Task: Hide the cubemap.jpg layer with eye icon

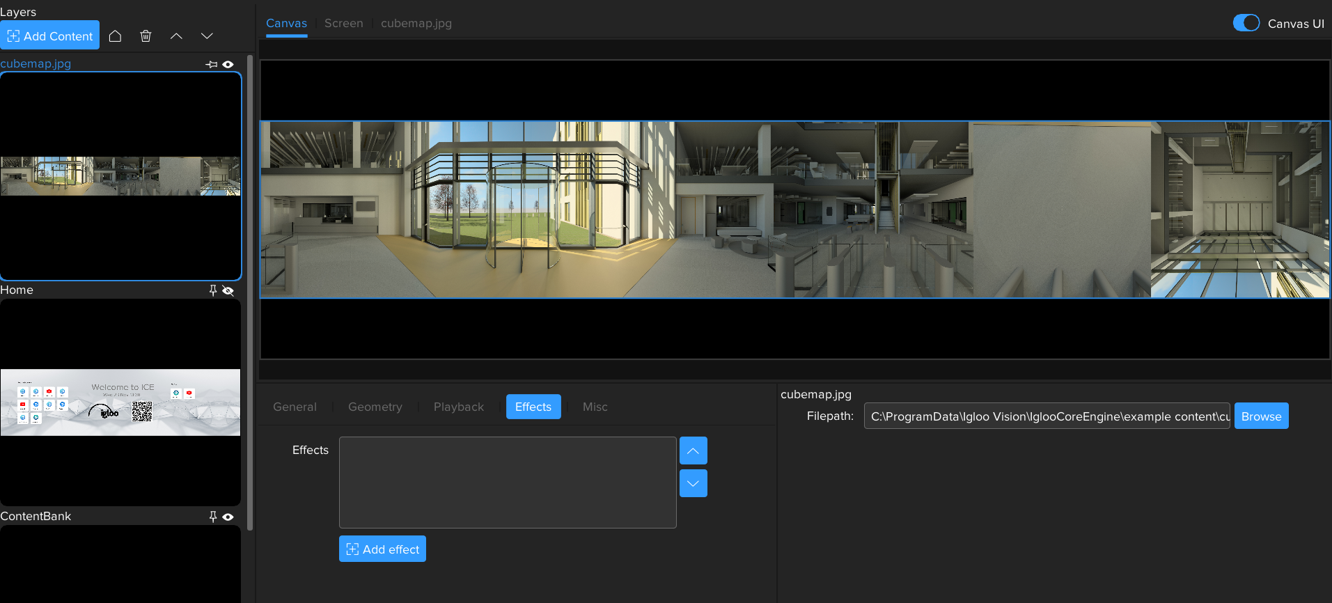Action: [x=228, y=64]
